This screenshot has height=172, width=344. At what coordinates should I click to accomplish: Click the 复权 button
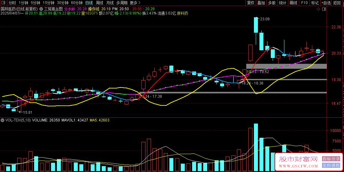[x=250, y=3]
